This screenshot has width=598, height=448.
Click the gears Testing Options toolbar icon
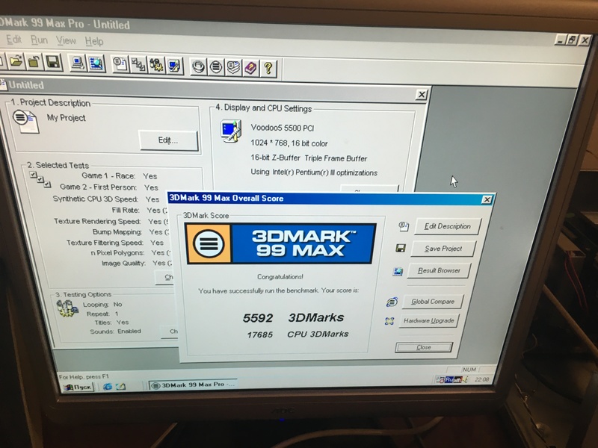(156, 66)
